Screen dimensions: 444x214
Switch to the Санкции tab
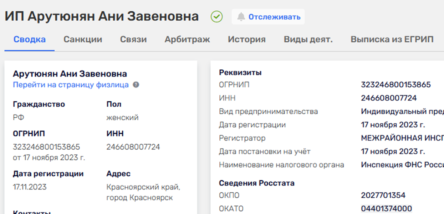pos(83,39)
